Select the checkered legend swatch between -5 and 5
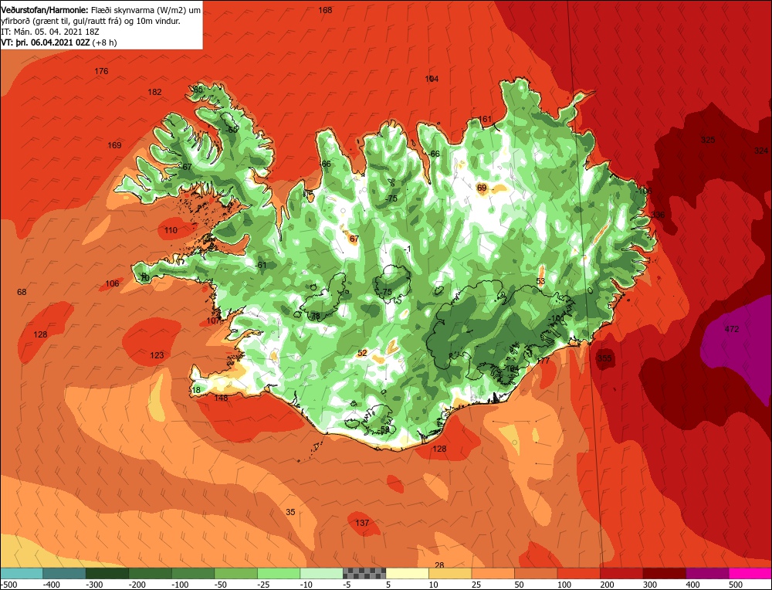 364,573
